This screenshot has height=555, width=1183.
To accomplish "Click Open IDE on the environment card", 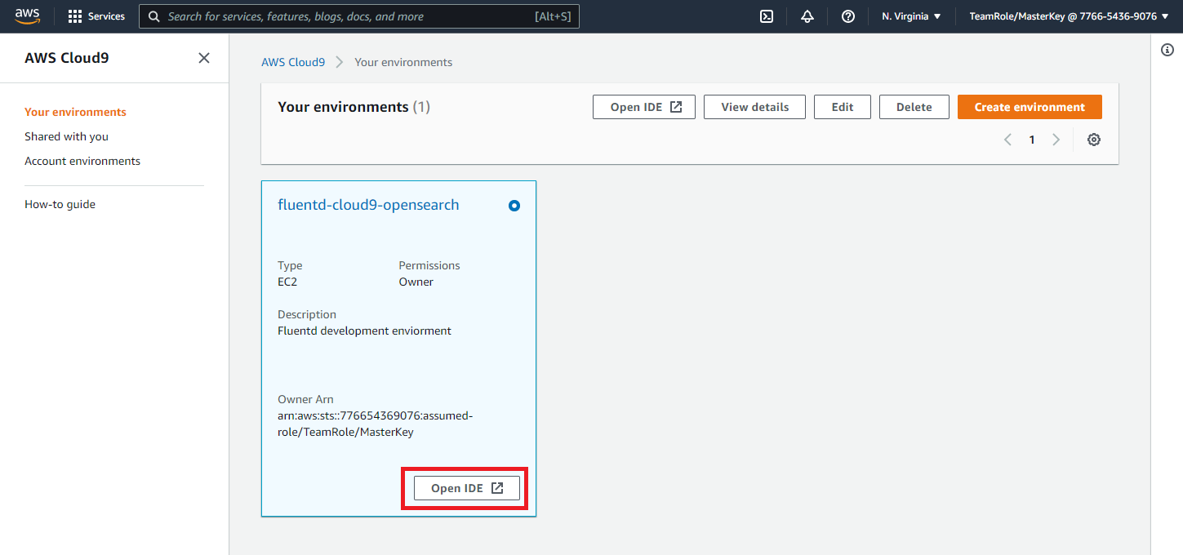I will coord(467,488).
